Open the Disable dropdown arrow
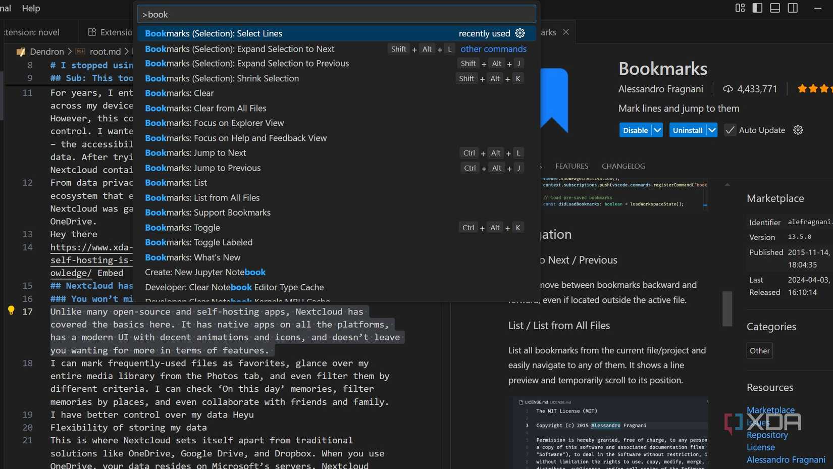Image resolution: width=833 pixels, height=469 pixels. (658, 130)
